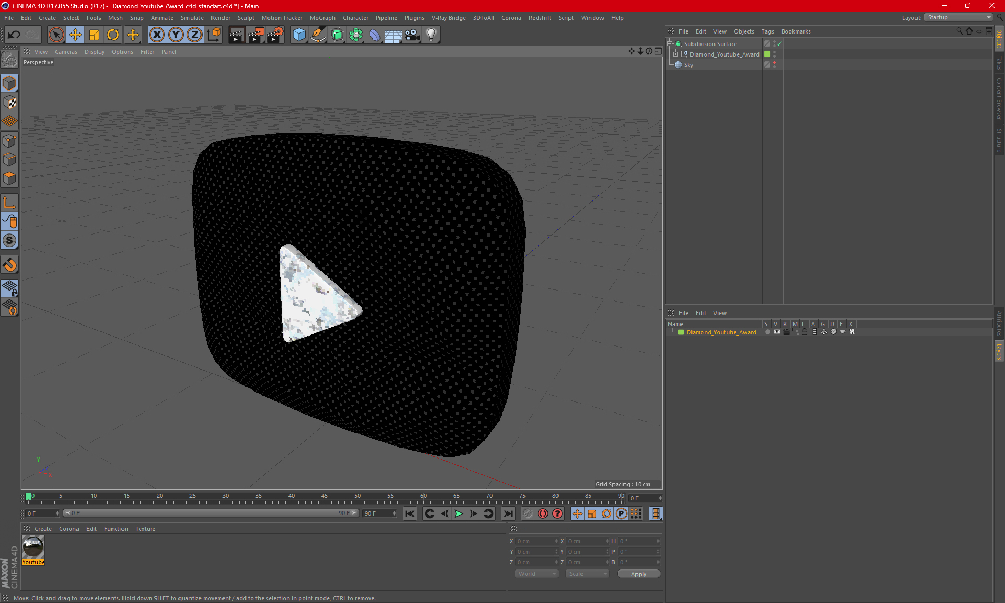The height and width of the screenshot is (603, 1005).
Task: Open Object Manager Tags menu
Action: click(x=767, y=31)
